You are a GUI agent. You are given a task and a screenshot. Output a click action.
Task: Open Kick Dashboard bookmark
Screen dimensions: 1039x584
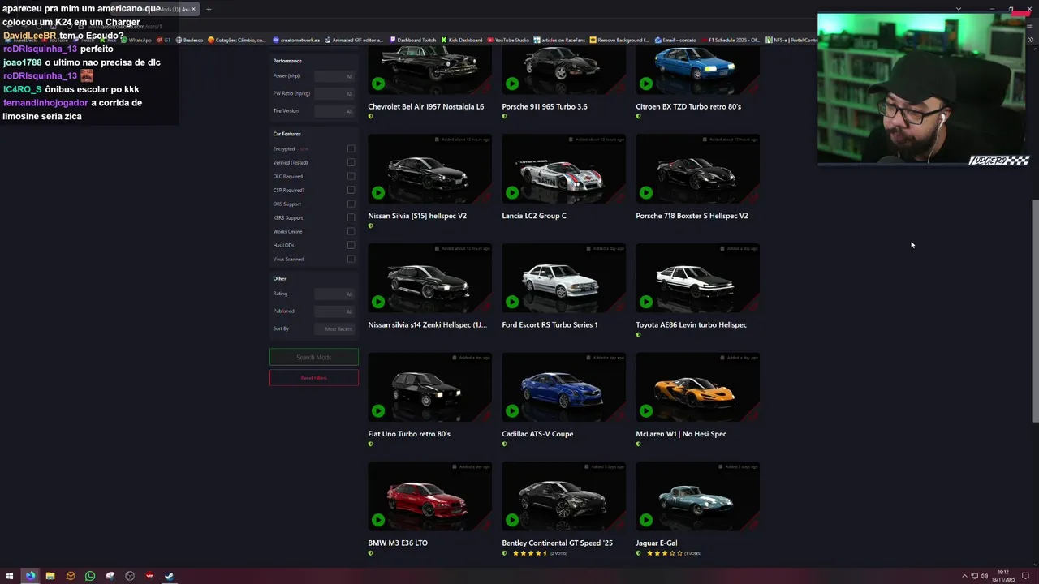[x=462, y=40]
